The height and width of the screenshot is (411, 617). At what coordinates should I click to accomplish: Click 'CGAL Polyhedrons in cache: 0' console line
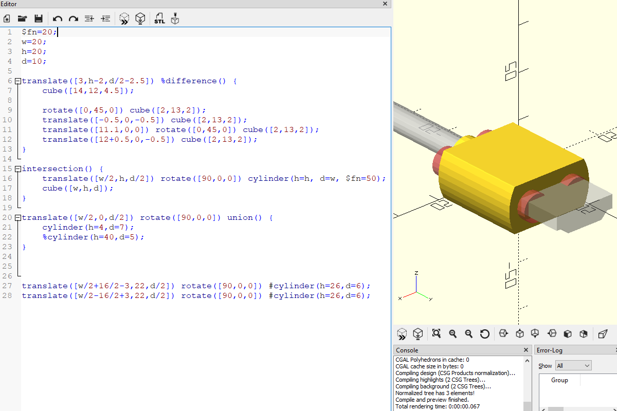tap(432, 360)
